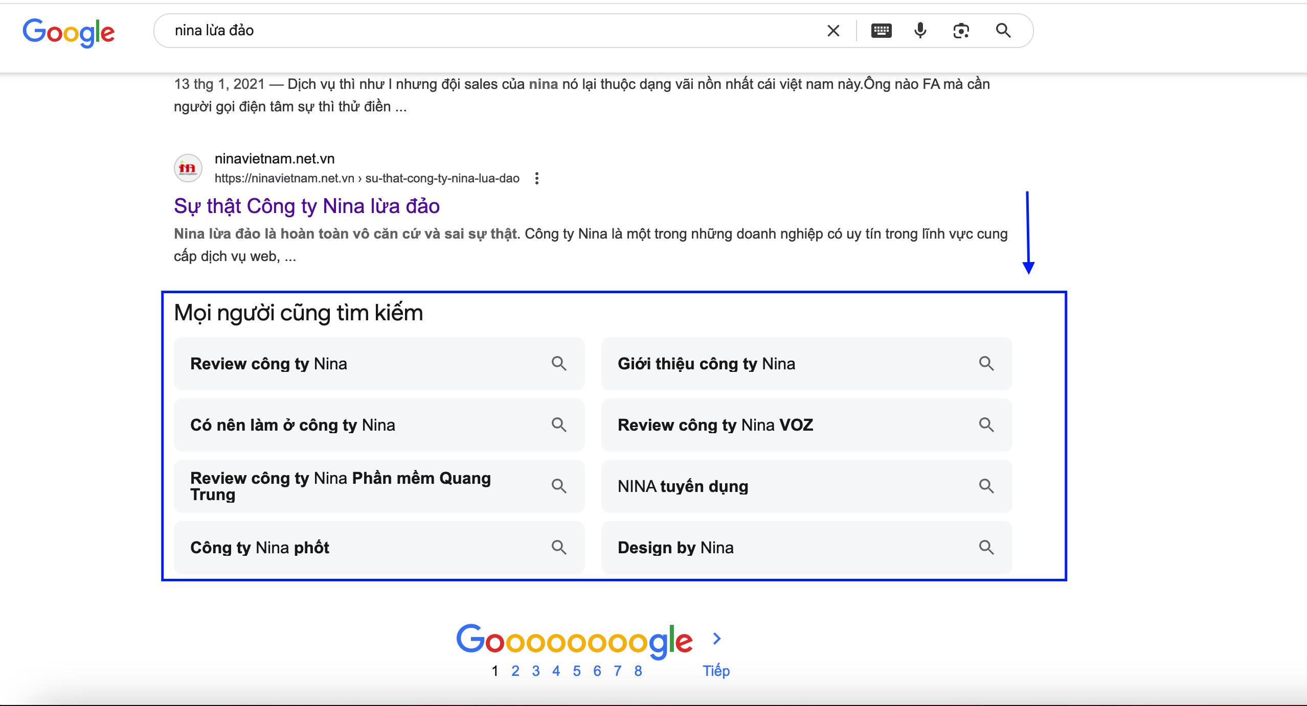
Task: Click the 'Mọi người cũng tìm kiếm' heading
Action: (299, 313)
